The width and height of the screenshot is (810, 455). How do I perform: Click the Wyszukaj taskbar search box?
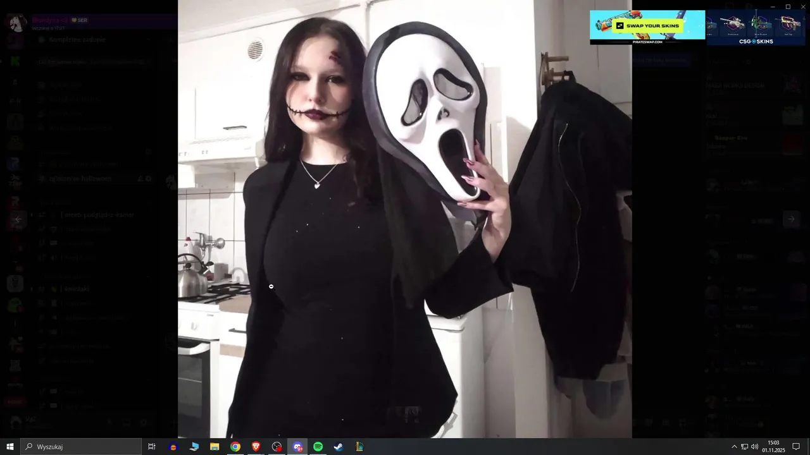point(81,446)
